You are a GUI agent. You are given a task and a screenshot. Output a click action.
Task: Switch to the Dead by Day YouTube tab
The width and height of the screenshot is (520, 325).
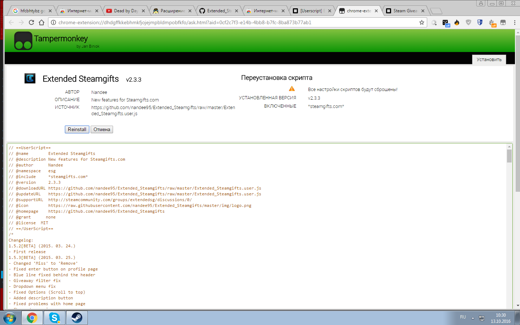(125, 11)
